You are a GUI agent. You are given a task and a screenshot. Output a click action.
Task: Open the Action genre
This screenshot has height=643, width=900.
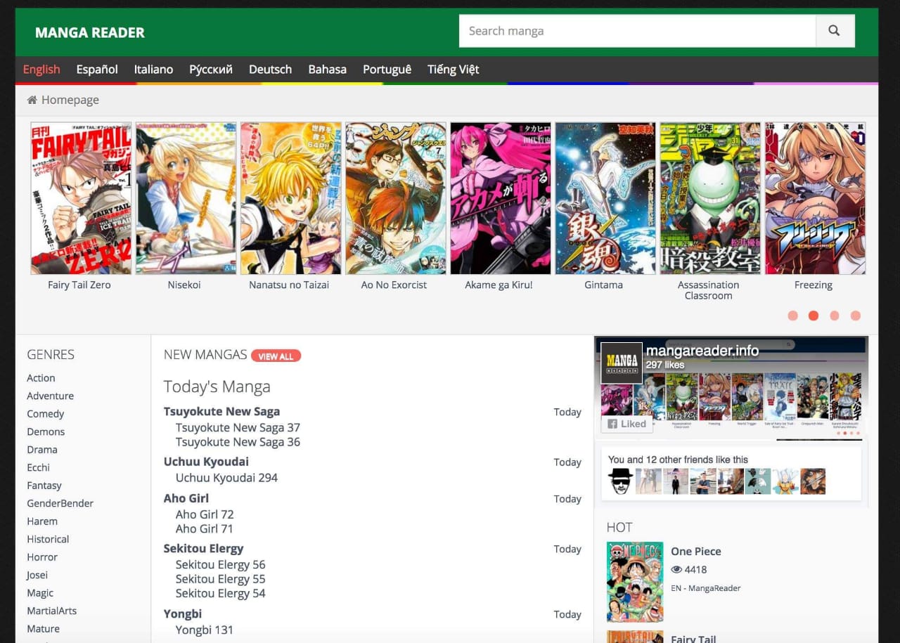[x=41, y=378]
